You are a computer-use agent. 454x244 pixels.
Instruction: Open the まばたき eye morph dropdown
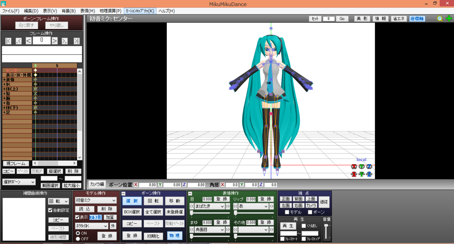[210, 207]
